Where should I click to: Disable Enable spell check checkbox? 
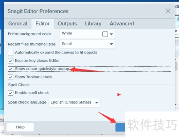point(10,93)
